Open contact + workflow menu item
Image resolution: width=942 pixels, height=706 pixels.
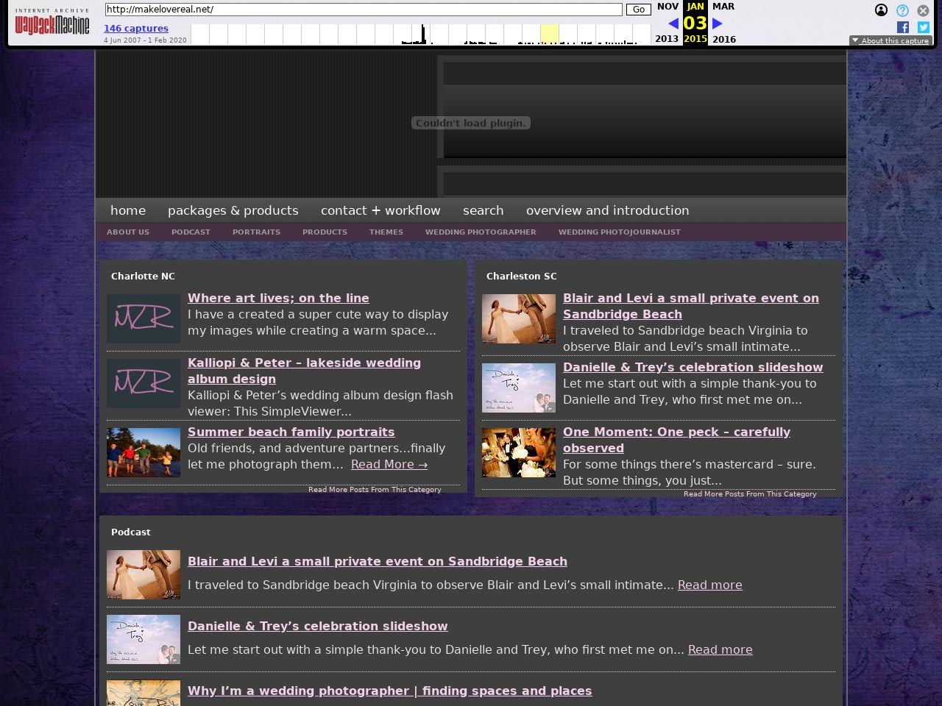point(380,210)
